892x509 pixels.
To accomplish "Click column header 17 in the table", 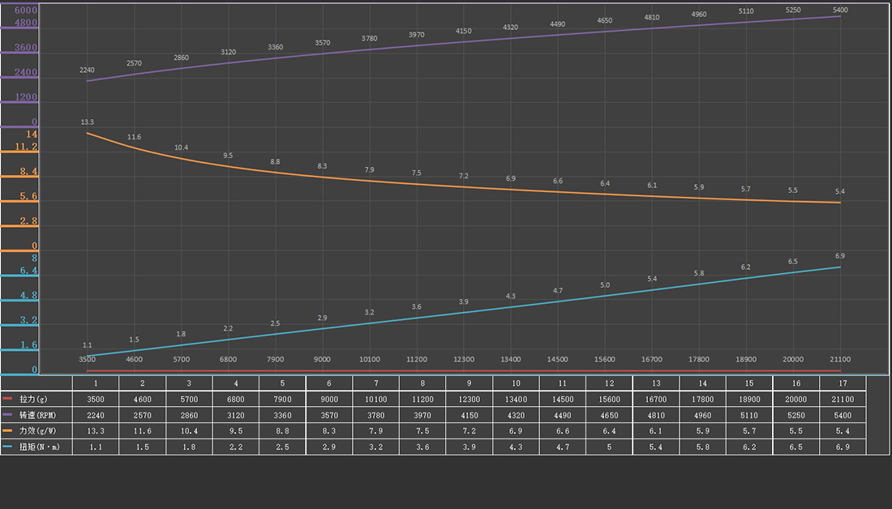I will (x=843, y=383).
